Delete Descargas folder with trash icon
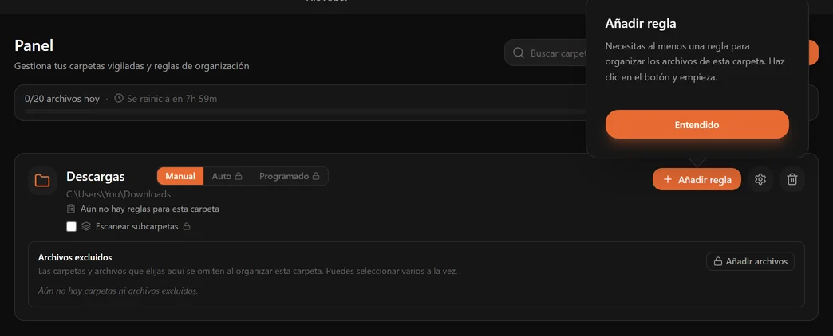Screen dimensions: 833x336 point(792,179)
